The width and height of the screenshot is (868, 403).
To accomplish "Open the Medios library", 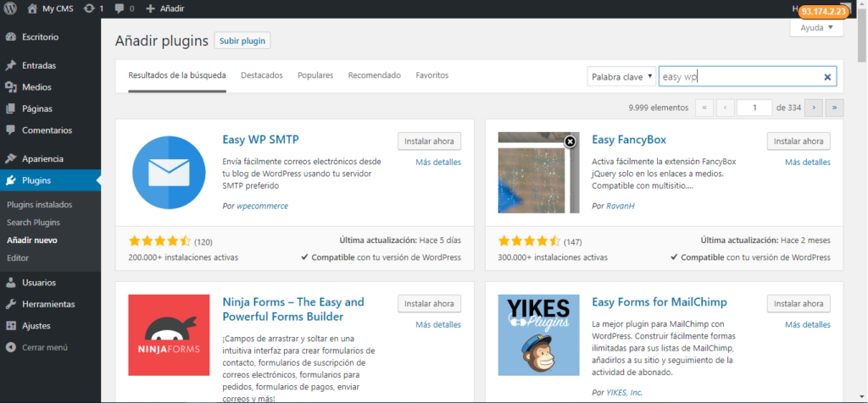I will [x=36, y=87].
